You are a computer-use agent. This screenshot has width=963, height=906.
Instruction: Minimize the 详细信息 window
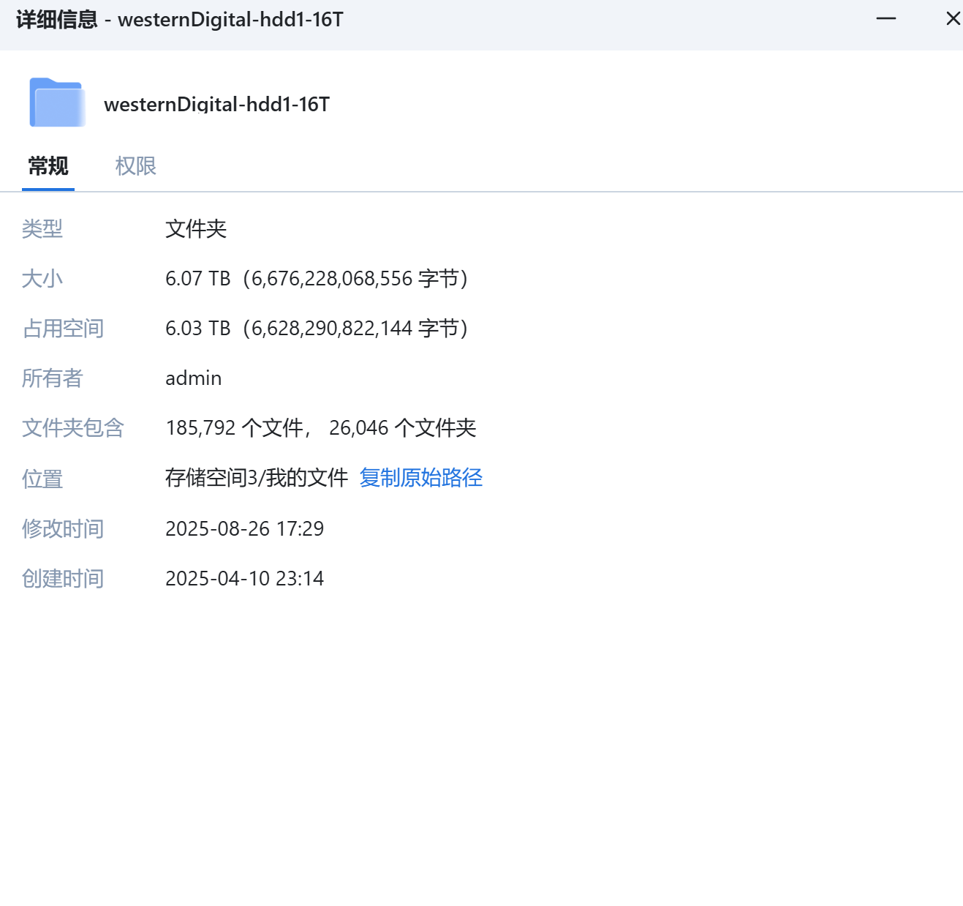point(886,18)
